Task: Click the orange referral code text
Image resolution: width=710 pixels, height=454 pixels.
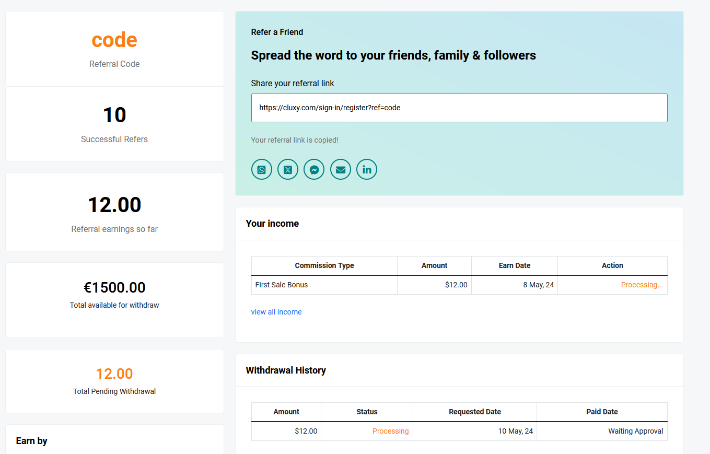Action: pos(114,39)
